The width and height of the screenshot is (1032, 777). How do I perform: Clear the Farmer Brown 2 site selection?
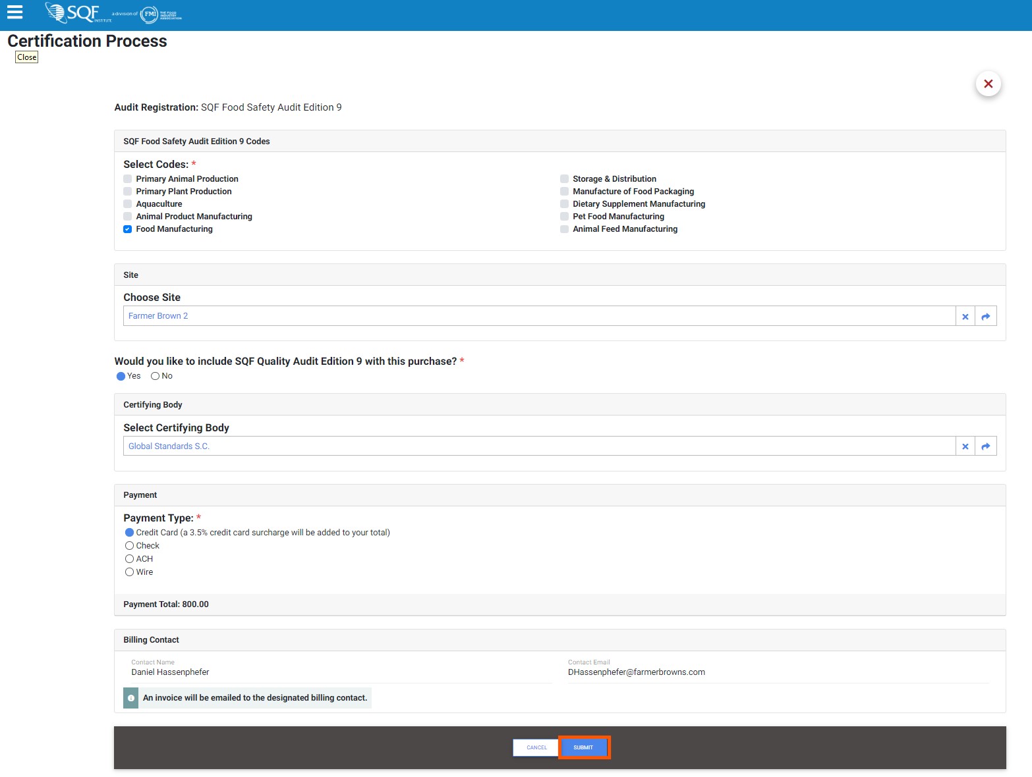click(x=965, y=317)
